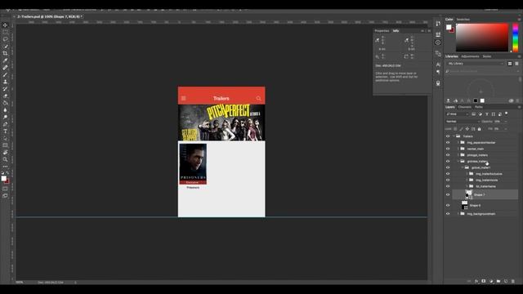
Task: Select the 2-Trailers.psd document tab
Action: tap(50, 16)
